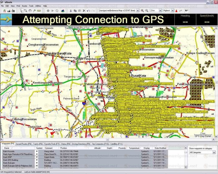Click the home location icon
The image size is (218, 174).
(63, 10)
